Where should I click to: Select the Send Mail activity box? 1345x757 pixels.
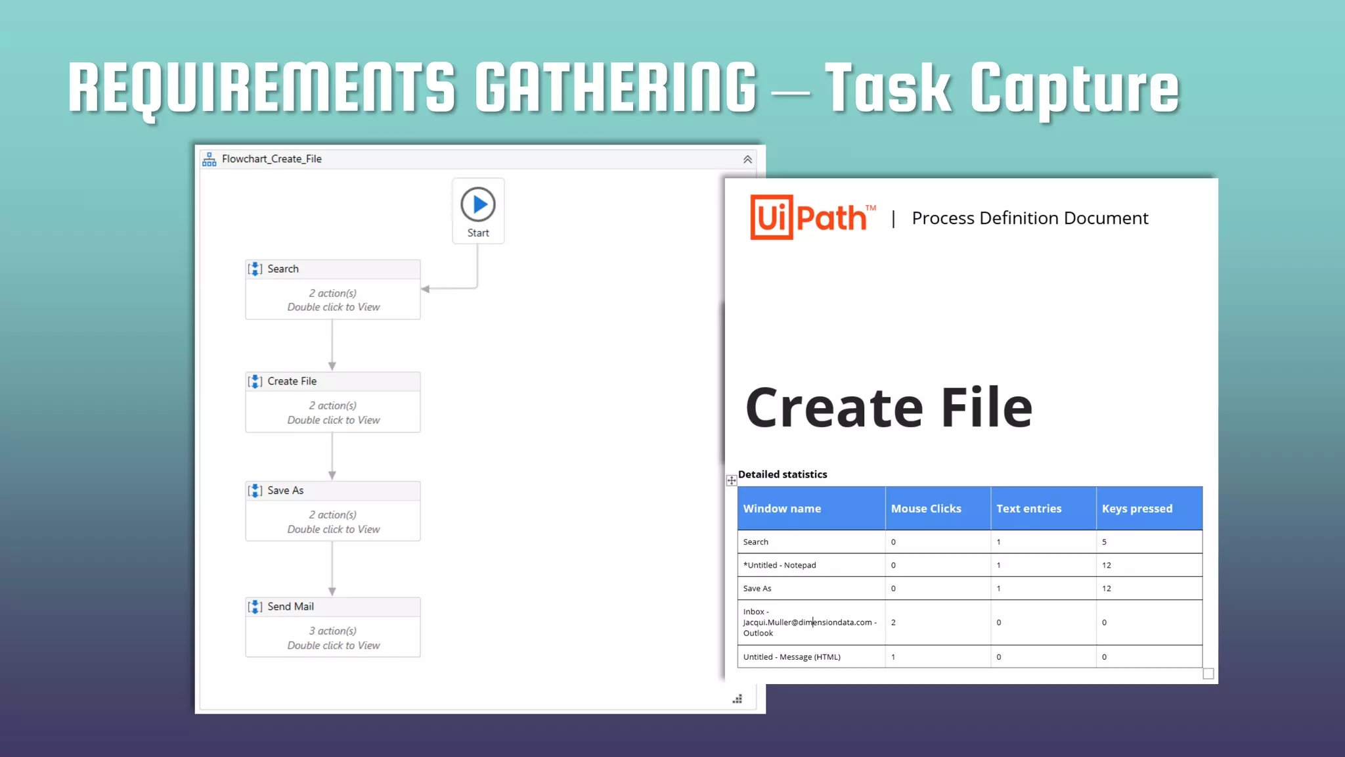point(333,637)
